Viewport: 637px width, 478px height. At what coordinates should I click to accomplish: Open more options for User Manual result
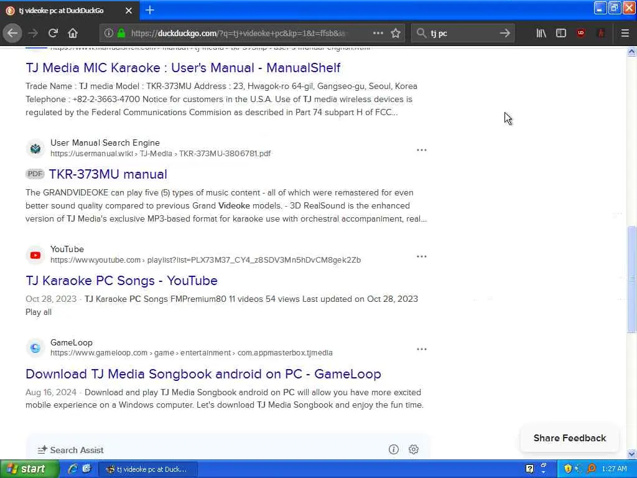pos(421,150)
